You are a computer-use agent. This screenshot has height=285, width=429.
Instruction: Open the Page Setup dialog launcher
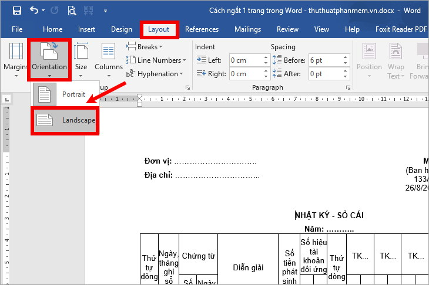pos(187,87)
